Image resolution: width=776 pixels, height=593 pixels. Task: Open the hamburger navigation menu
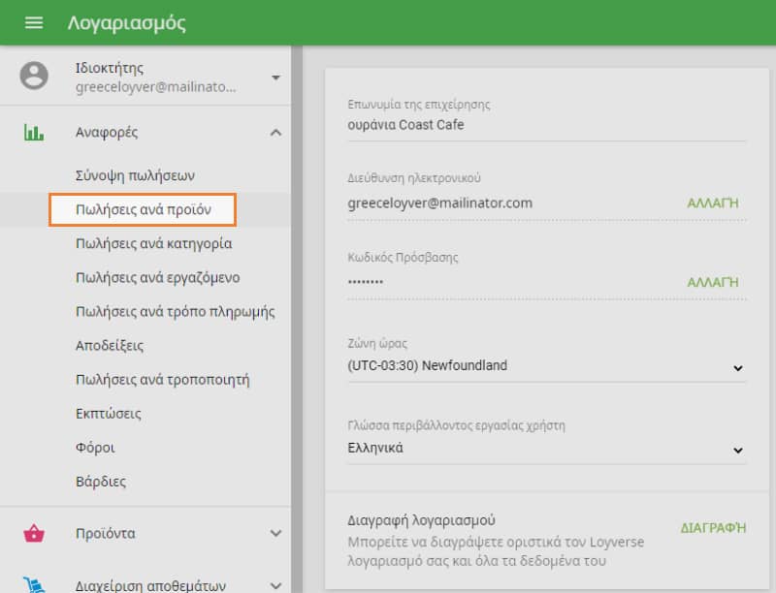pyautogui.click(x=34, y=22)
